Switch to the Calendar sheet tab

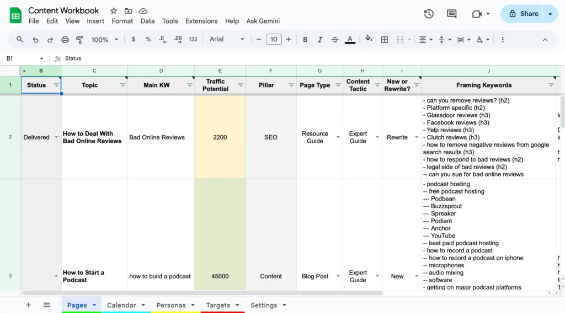click(x=121, y=305)
